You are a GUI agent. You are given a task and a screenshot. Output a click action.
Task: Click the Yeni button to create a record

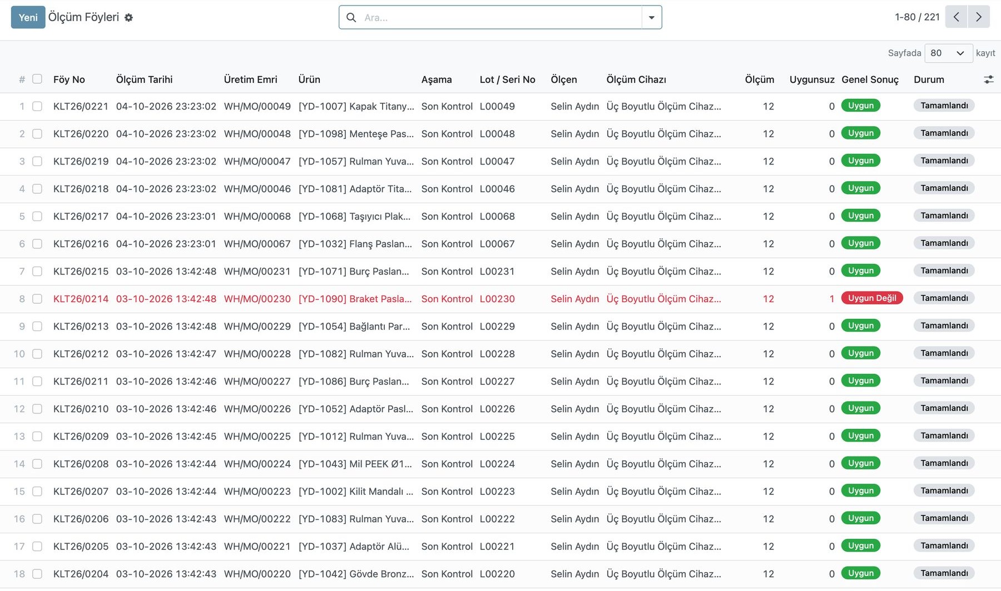(x=28, y=17)
